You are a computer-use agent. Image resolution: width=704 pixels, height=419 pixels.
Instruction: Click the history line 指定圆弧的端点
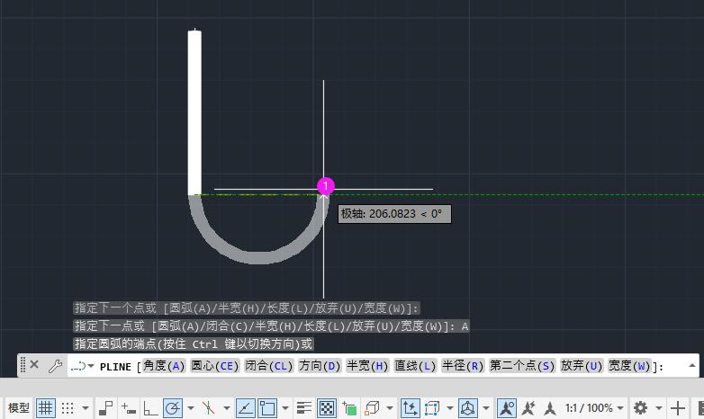point(193,344)
